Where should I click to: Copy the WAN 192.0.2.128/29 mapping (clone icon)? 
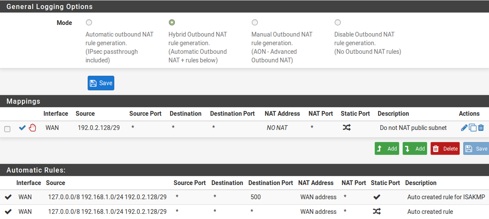pos(473,128)
